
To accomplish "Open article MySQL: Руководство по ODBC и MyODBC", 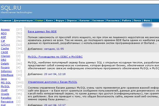I will click(x=55, y=57).
